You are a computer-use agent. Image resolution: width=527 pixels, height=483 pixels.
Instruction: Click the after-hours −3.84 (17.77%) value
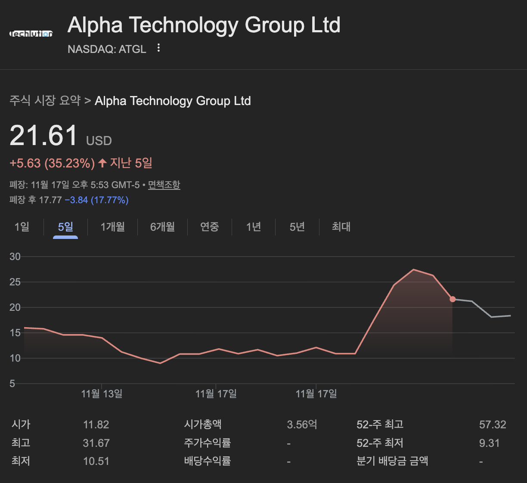96,200
